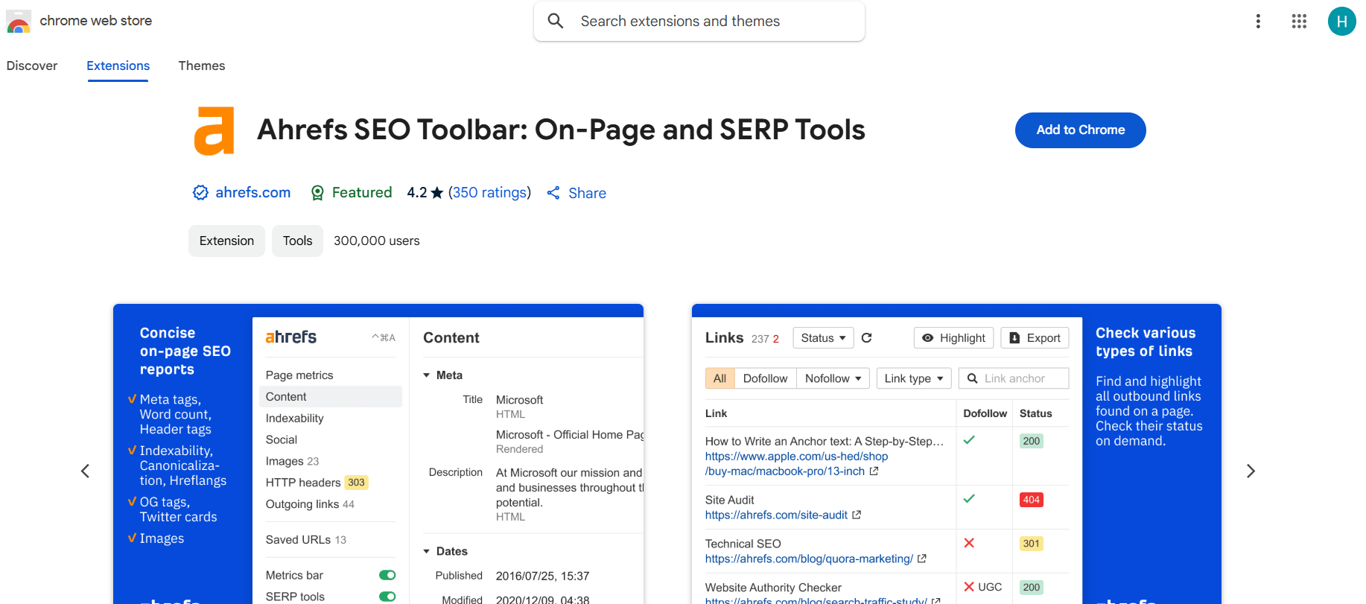Open the Nofollow dropdown
1366x604 pixels.
[x=833, y=378]
